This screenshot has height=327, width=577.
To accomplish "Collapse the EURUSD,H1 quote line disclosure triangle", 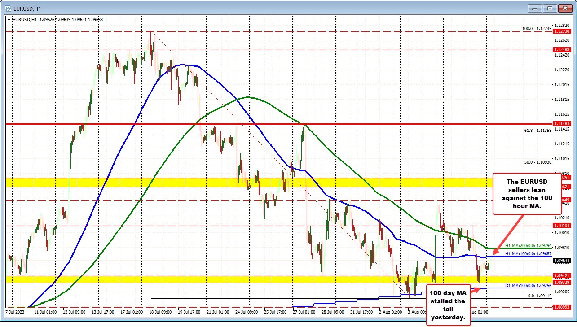I will click(x=8, y=20).
